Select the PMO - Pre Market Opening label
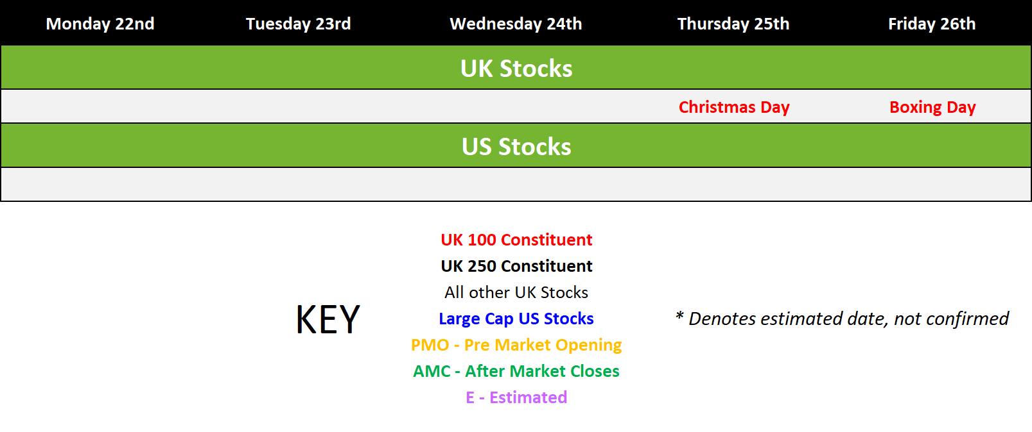 pyautogui.click(x=516, y=345)
